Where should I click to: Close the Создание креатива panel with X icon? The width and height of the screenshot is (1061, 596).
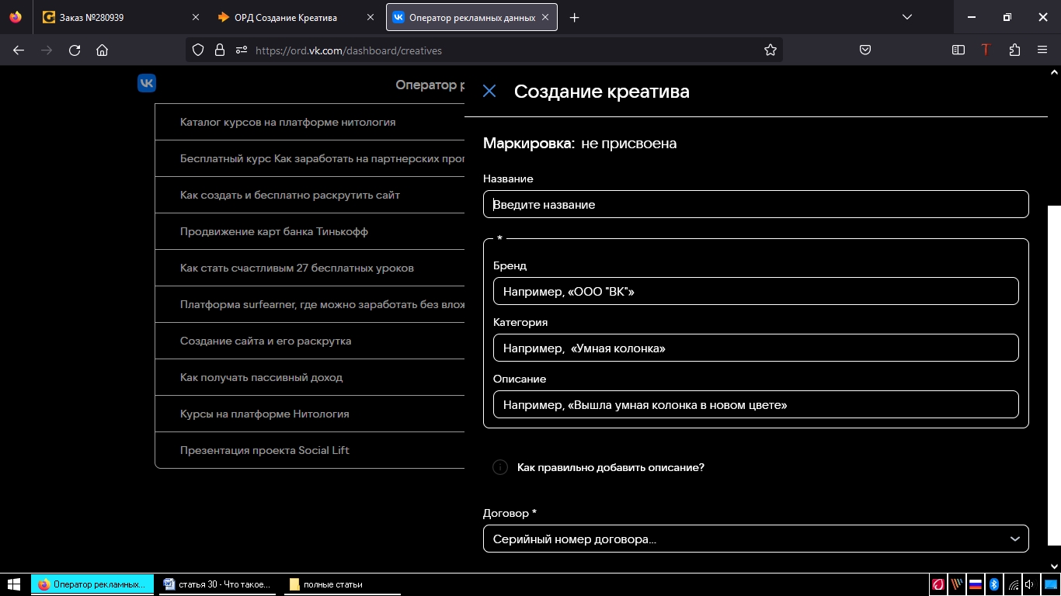click(x=489, y=92)
